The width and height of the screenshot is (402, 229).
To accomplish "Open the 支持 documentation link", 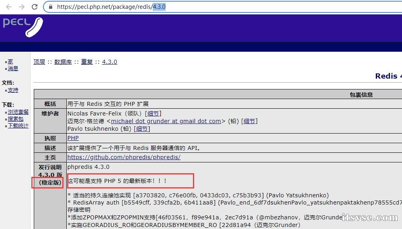I will coord(13,90).
